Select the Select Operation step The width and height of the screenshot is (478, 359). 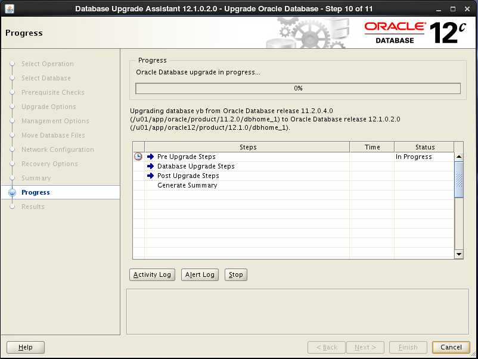(x=47, y=64)
